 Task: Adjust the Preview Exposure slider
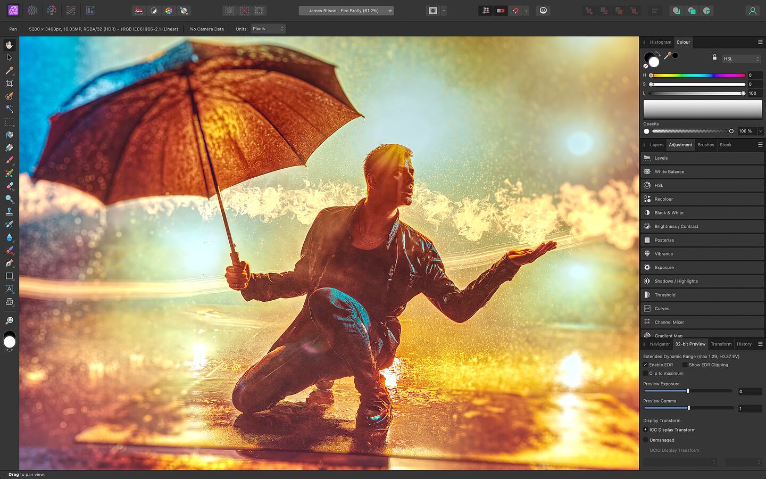coord(688,391)
